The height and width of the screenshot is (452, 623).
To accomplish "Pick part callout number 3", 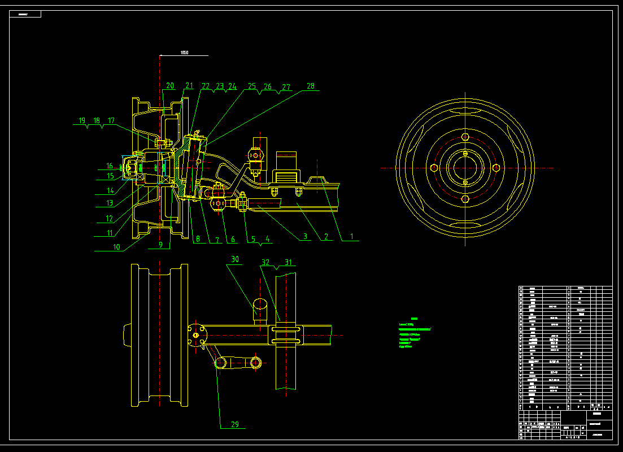I will 305,237.
